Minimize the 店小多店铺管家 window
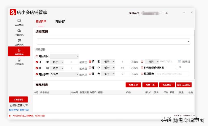 [184, 12]
